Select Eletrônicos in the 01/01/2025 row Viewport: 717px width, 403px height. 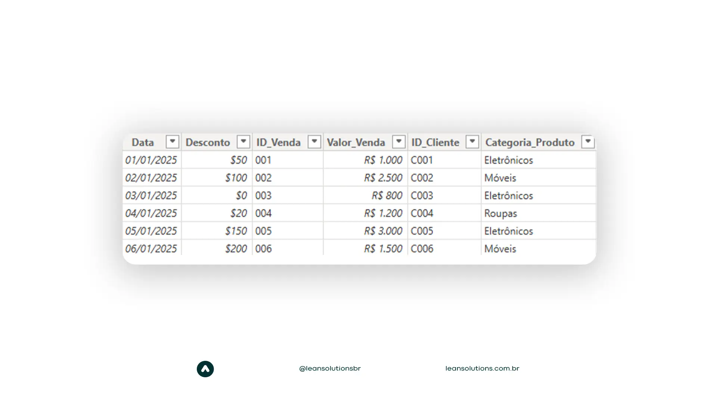coord(538,160)
